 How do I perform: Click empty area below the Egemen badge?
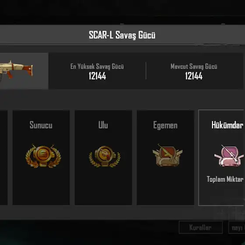(165, 186)
